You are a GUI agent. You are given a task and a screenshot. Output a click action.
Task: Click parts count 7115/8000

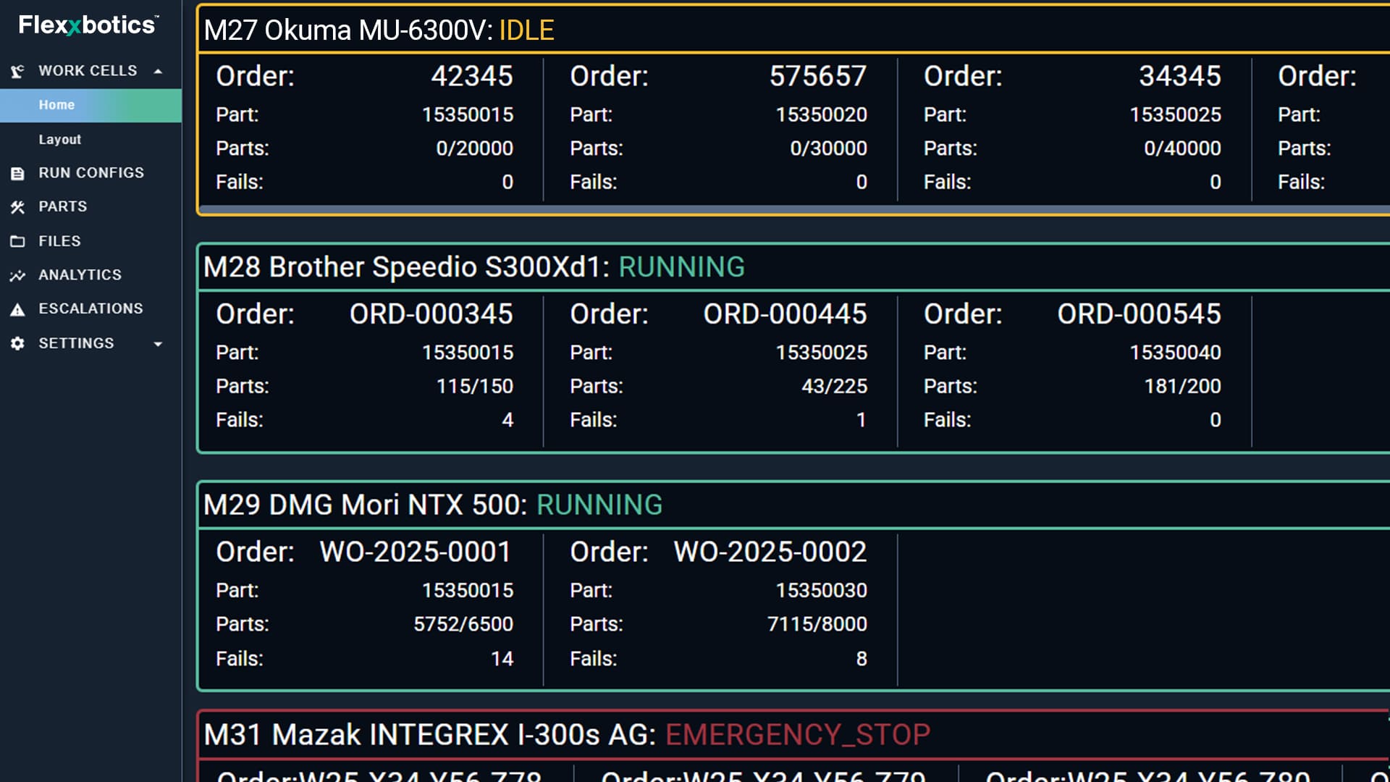click(817, 624)
